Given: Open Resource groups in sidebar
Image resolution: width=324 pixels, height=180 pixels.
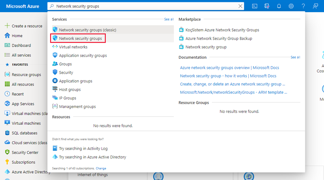Looking at the screenshot, I should 26,75.
